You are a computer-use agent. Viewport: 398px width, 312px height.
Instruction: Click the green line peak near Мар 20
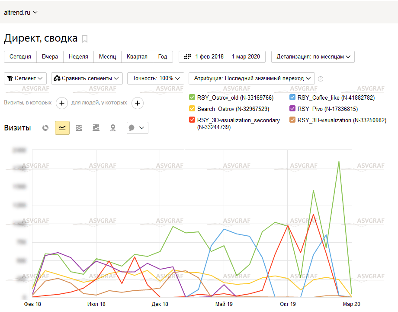pyautogui.click(x=339, y=162)
